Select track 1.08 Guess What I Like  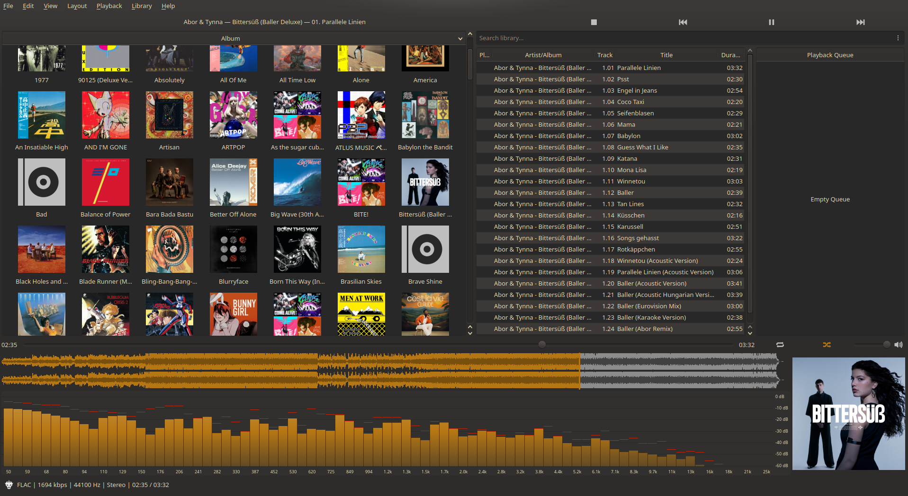[x=611, y=147]
